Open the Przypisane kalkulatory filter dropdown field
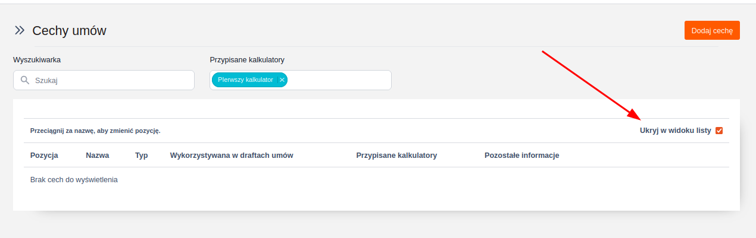Screen dimensions: 756x238 339,80
